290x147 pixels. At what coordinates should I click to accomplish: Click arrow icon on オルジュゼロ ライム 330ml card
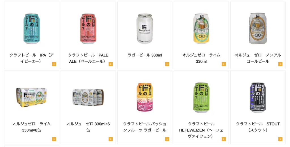pos(224,64)
